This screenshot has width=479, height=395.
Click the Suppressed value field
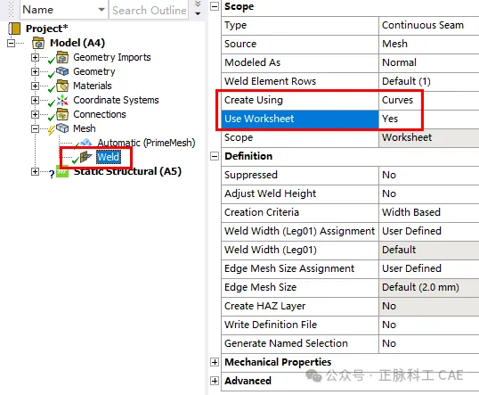(429, 175)
